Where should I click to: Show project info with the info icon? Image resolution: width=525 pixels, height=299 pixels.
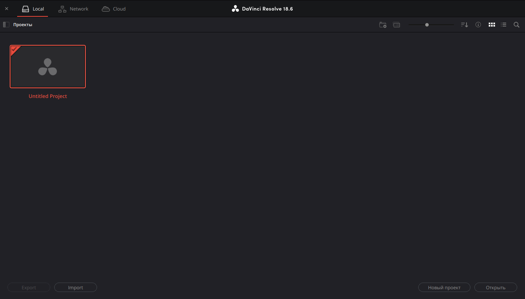coord(478,25)
